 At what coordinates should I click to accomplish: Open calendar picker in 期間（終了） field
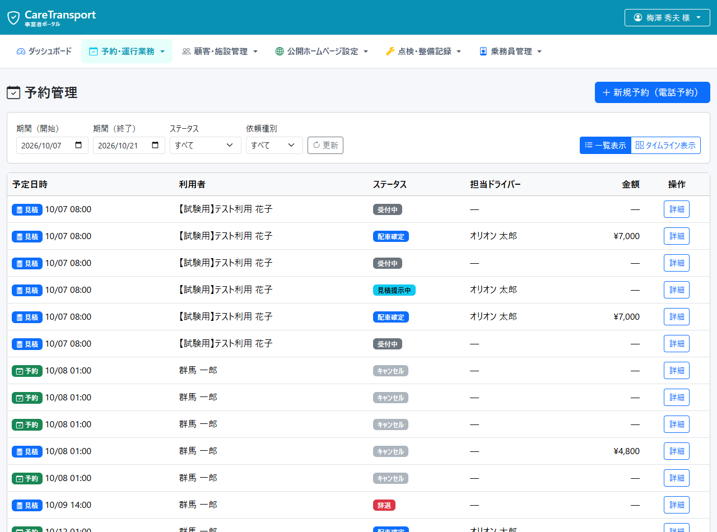click(x=155, y=145)
